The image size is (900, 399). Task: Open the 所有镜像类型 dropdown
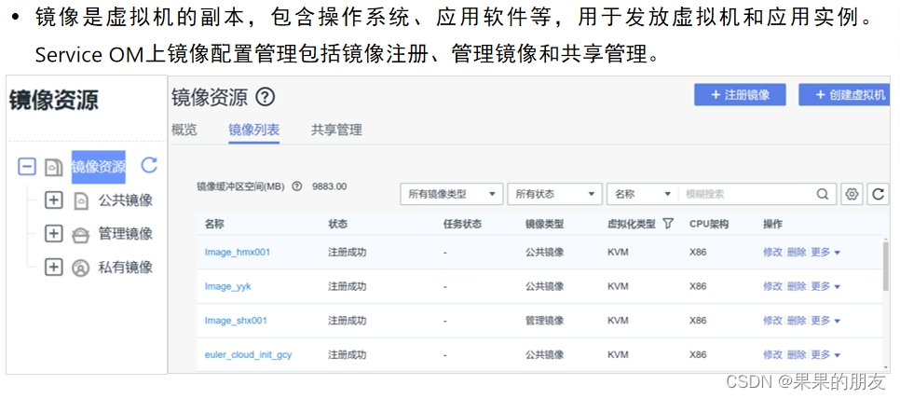pyautogui.click(x=451, y=194)
